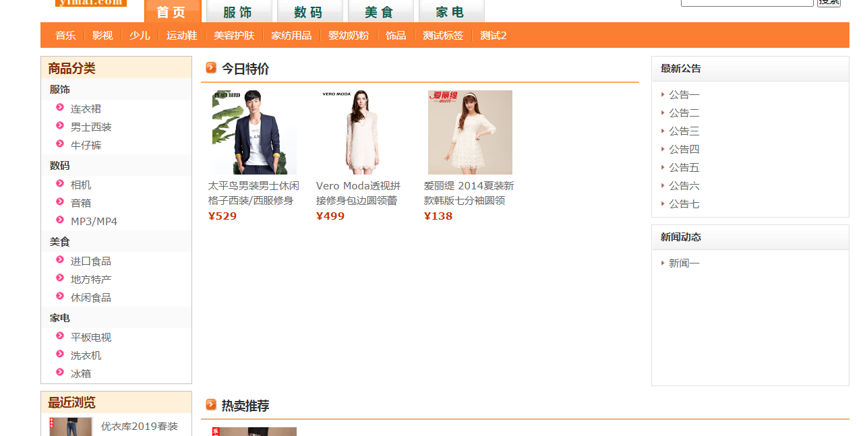Image resolution: width=867 pixels, height=436 pixels.
Task: Open announcement 公告六
Action: [x=684, y=185]
